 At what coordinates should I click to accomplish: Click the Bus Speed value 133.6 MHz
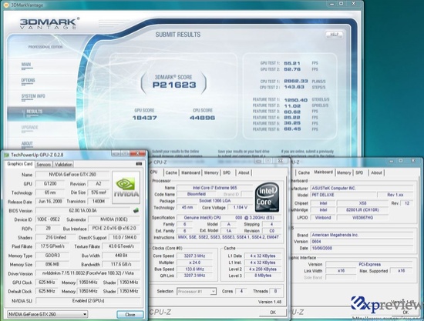click(x=195, y=269)
